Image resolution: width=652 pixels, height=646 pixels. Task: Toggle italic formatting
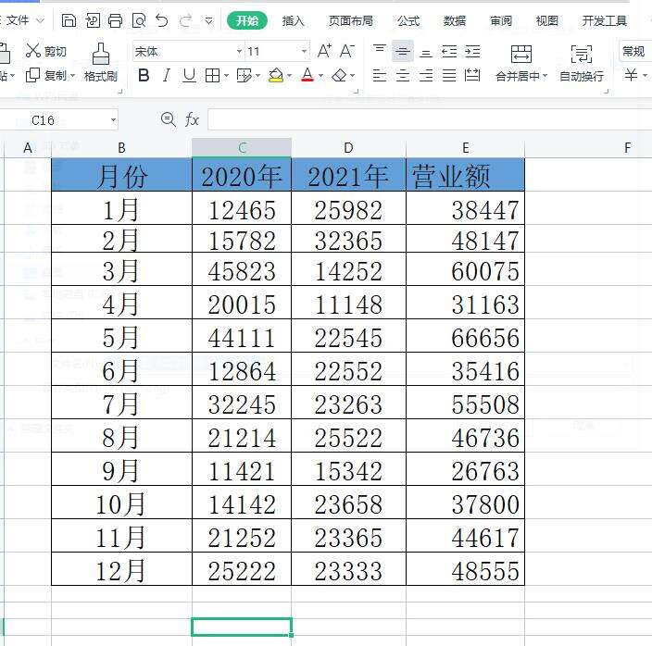click(167, 76)
